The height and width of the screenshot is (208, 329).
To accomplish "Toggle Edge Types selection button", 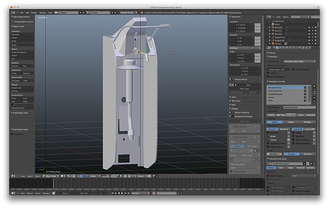I will tap(281, 115).
